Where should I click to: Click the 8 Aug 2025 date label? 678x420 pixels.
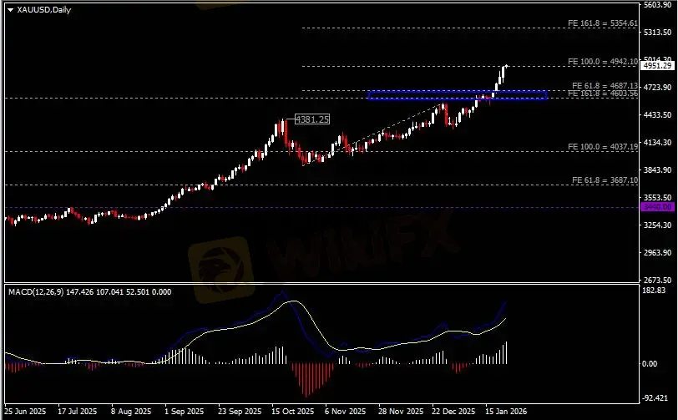[131, 412]
